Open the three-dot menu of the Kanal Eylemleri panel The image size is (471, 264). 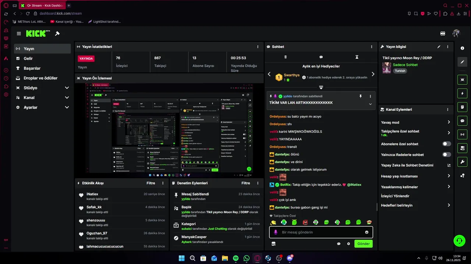point(447,110)
